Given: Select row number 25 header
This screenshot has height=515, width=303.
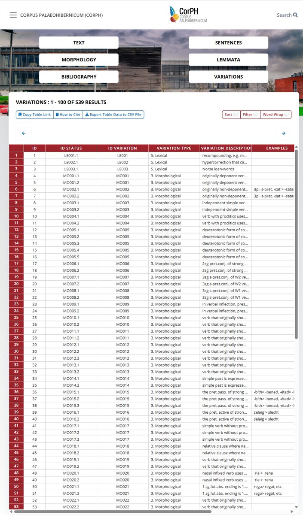Looking at the screenshot, I should pos(16,318).
